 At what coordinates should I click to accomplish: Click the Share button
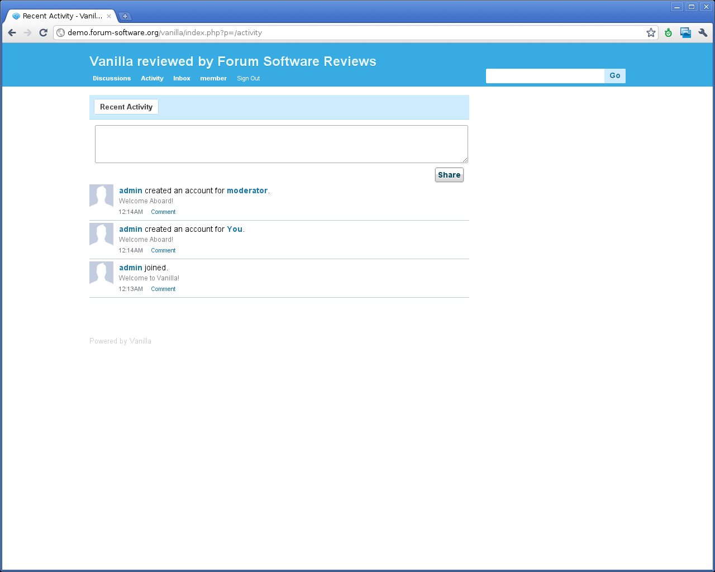coord(449,175)
